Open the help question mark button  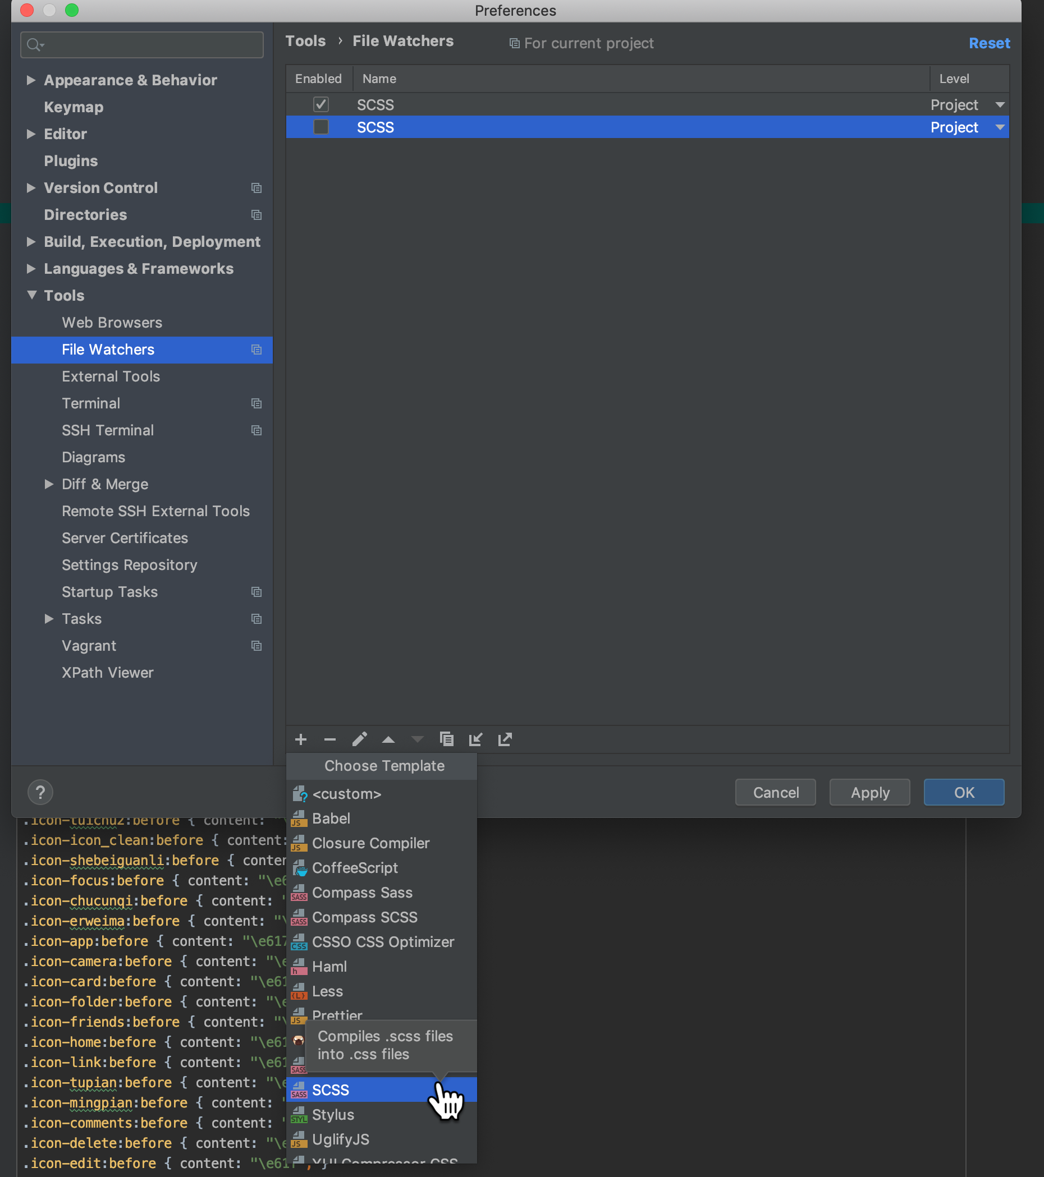(40, 792)
